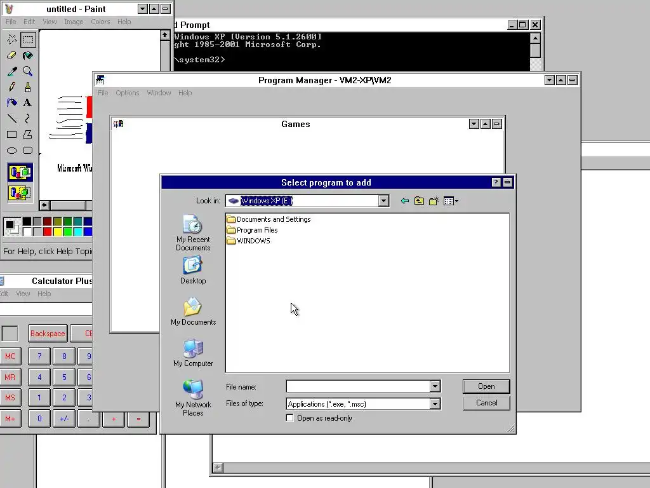Image resolution: width=650 pixels, height=488 pixels.
Task: Open the Games window control menu icon
Action: [x=119, y=124]
